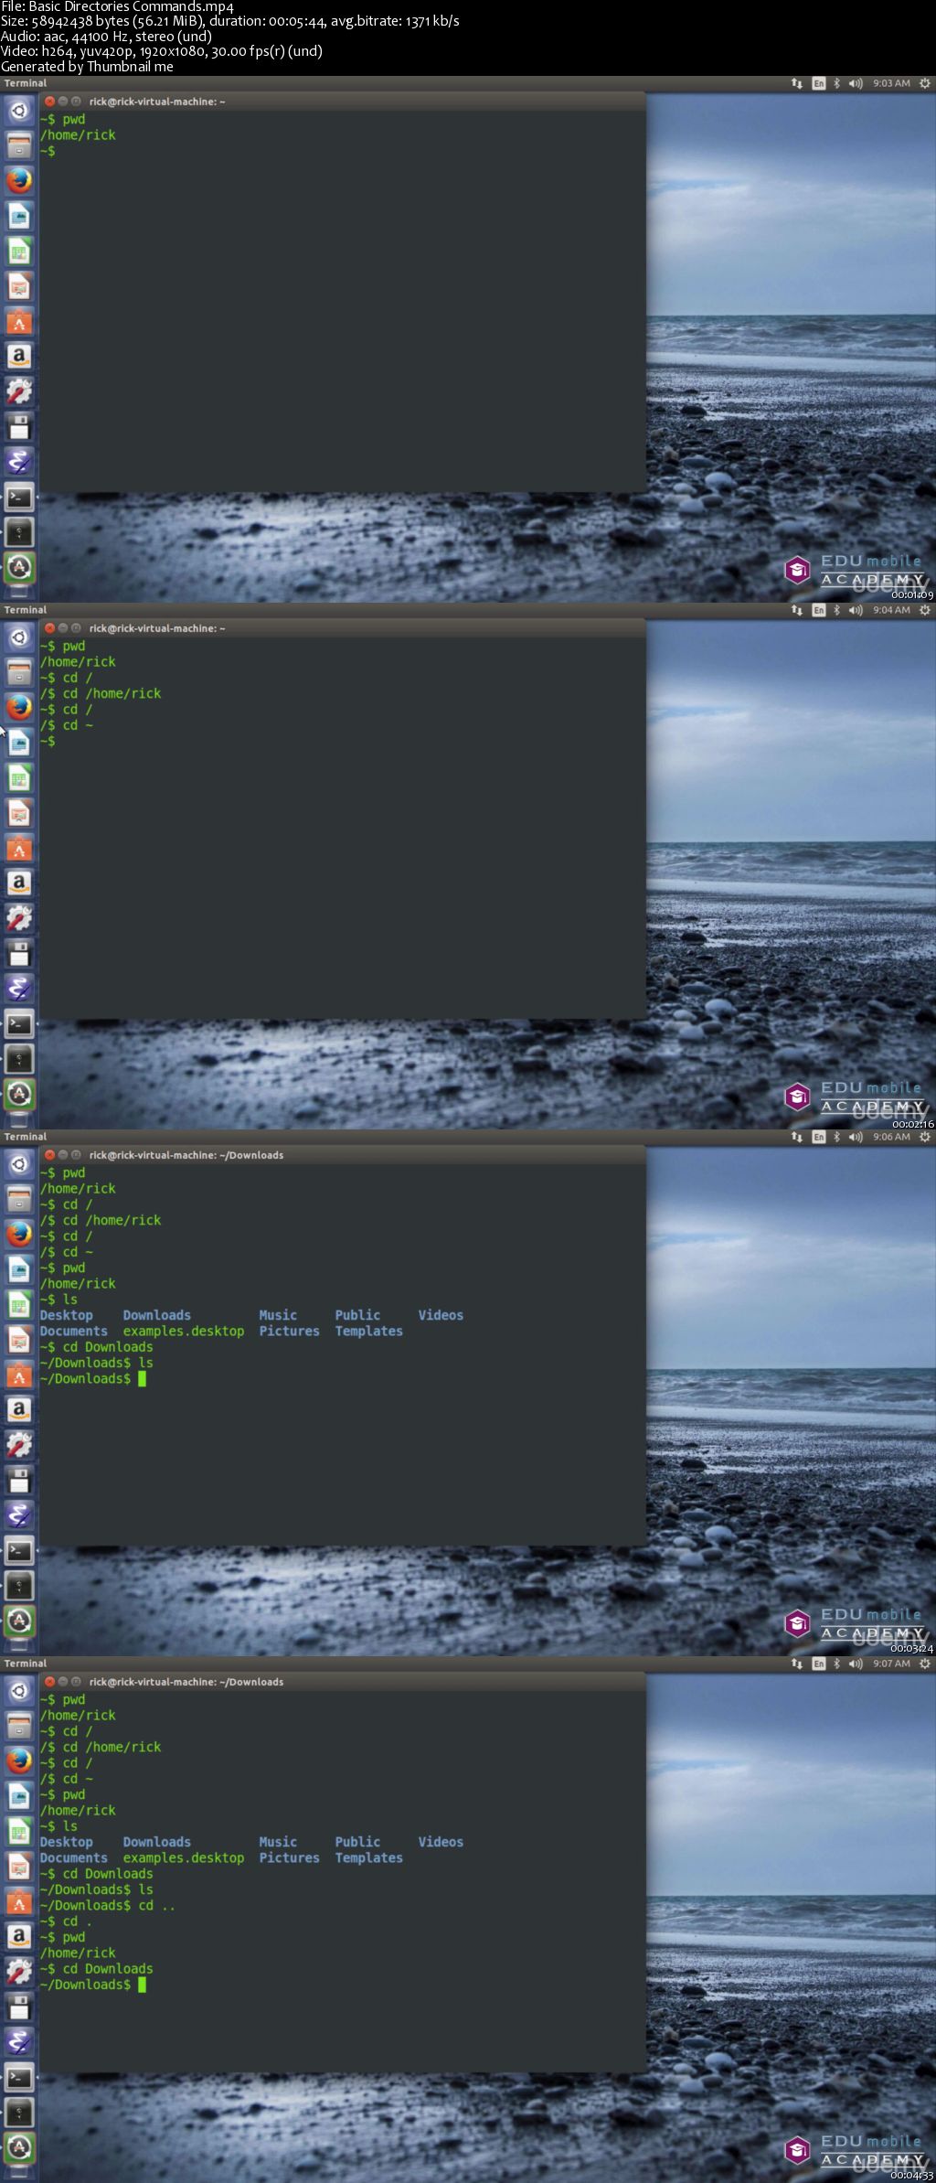This screenshot has height=2183, width=936.
Task: Open the volume indicator beside the 9:03 AM clock
Action: [x=856, y=83]
